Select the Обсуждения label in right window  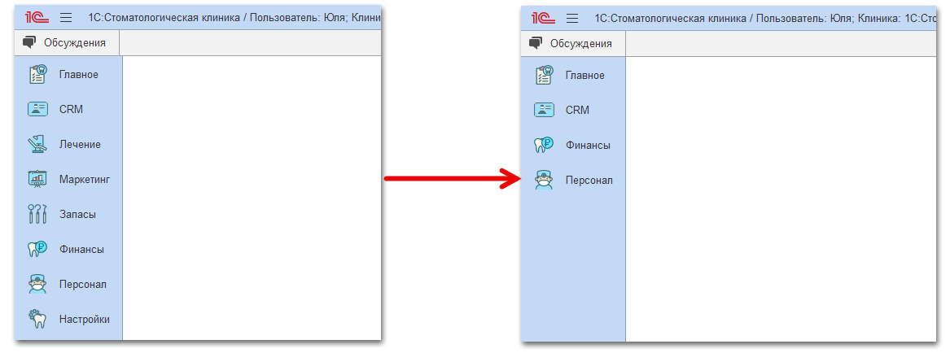click(x=581, y=44)
